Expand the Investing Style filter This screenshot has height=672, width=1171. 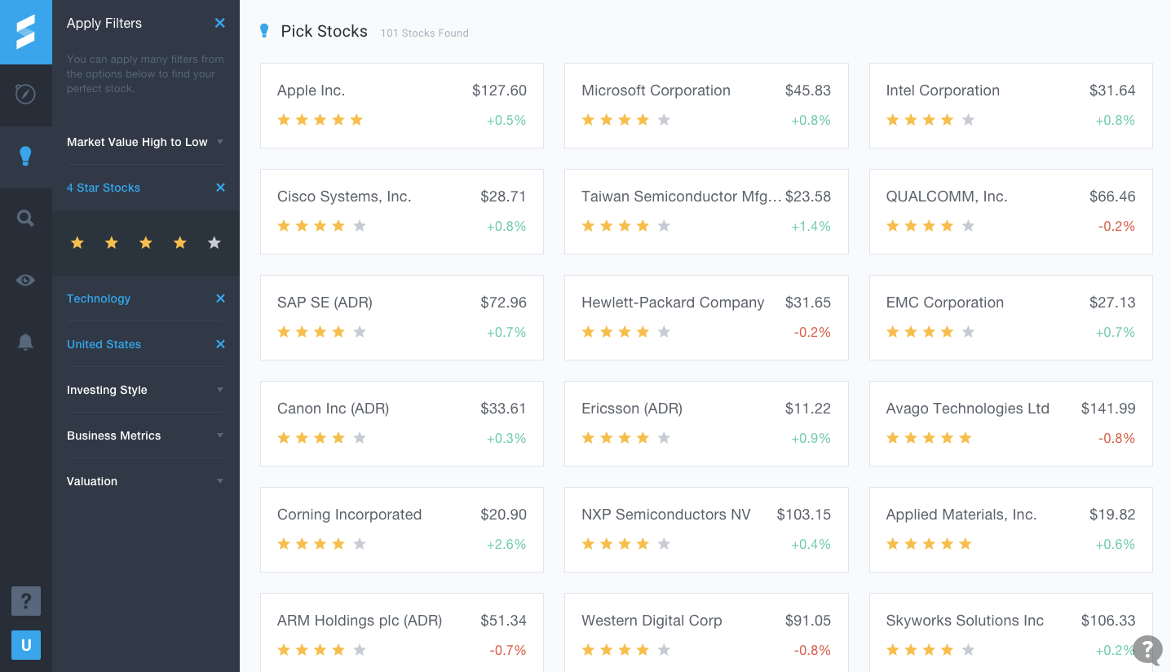click(145, 390)
